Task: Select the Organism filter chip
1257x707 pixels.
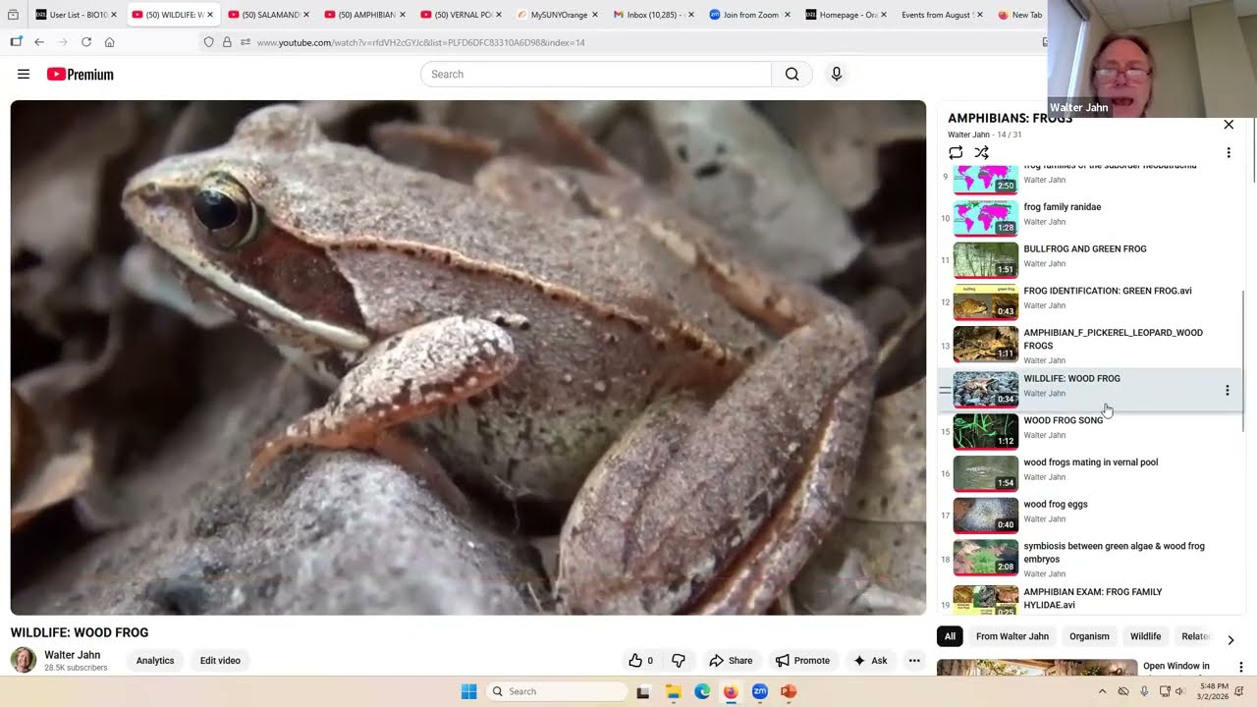Action: (1089, 636)
